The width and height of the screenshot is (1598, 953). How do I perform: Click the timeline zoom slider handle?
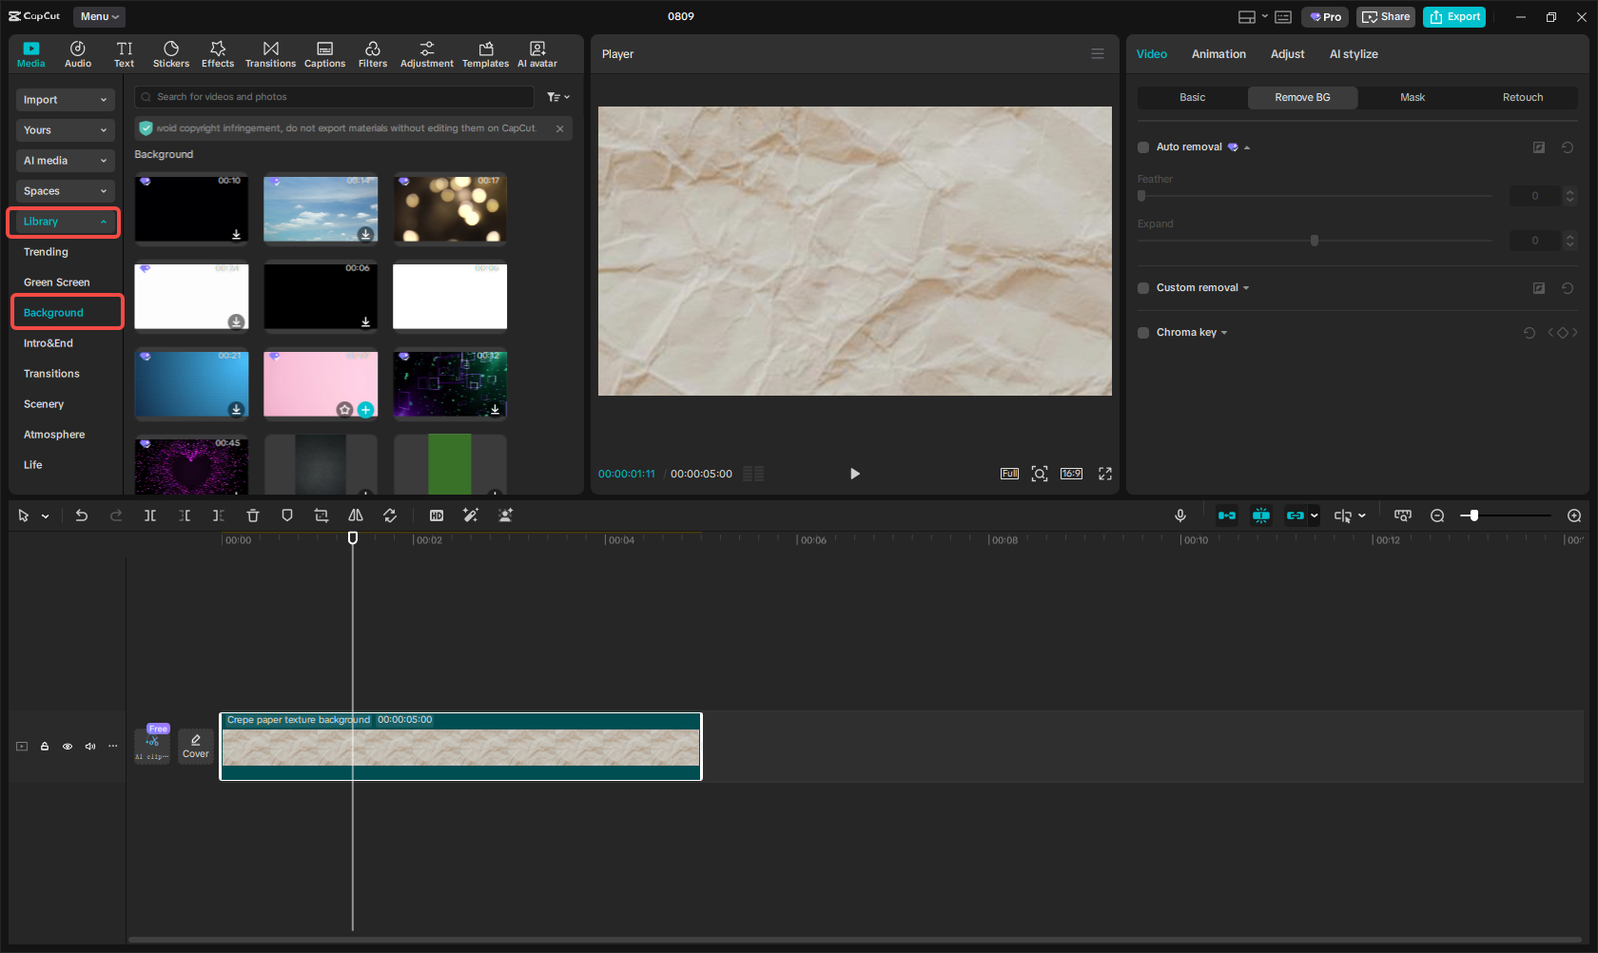point(1473,515)
